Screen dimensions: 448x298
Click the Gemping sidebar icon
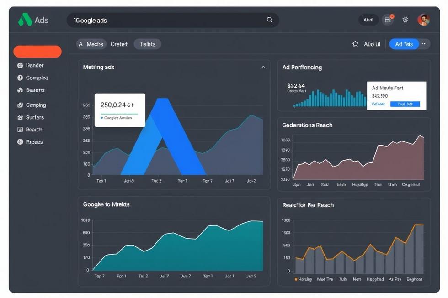coord(20,105)
